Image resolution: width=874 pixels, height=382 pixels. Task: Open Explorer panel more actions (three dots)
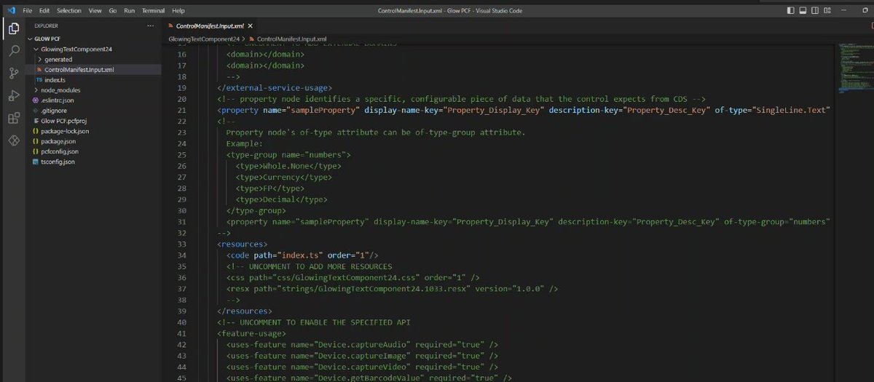pos(150,25)
